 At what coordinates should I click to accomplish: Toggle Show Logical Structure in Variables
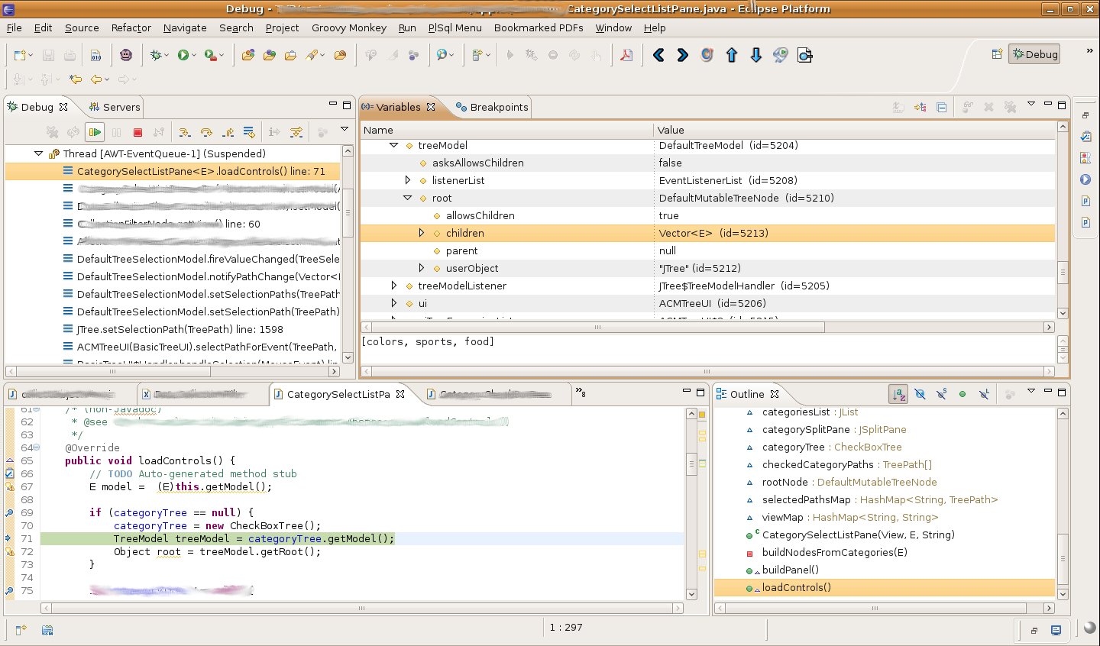coord(920,107)
